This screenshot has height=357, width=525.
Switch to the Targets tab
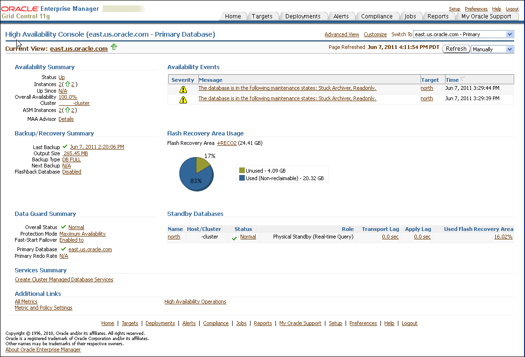(x=262, y=16)
